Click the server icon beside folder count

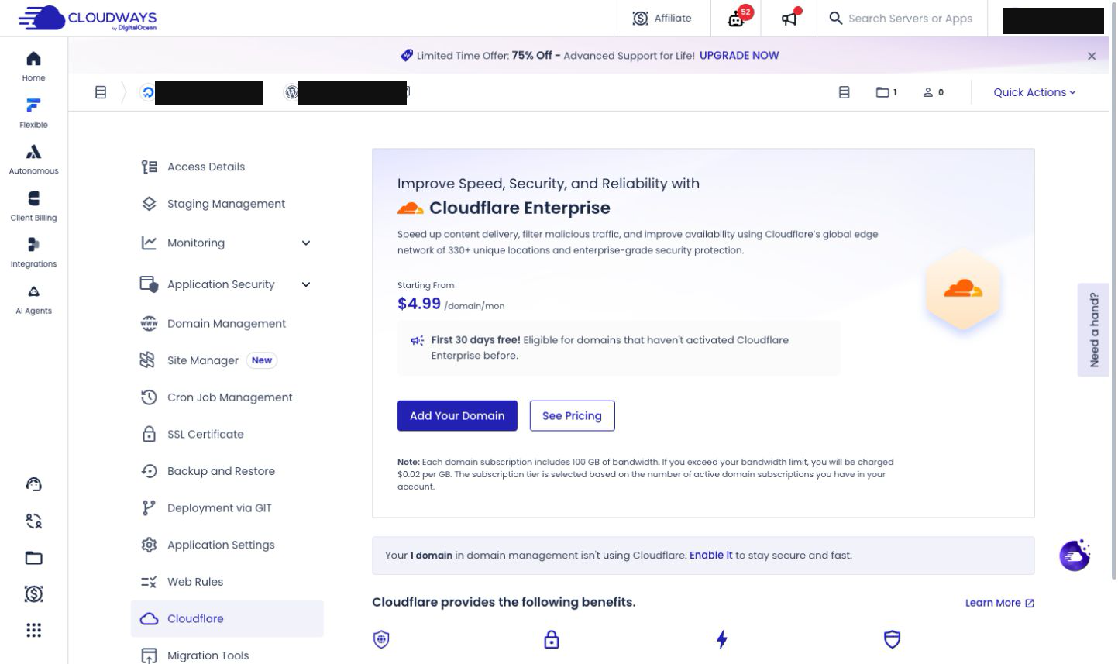tap(845, 92)
